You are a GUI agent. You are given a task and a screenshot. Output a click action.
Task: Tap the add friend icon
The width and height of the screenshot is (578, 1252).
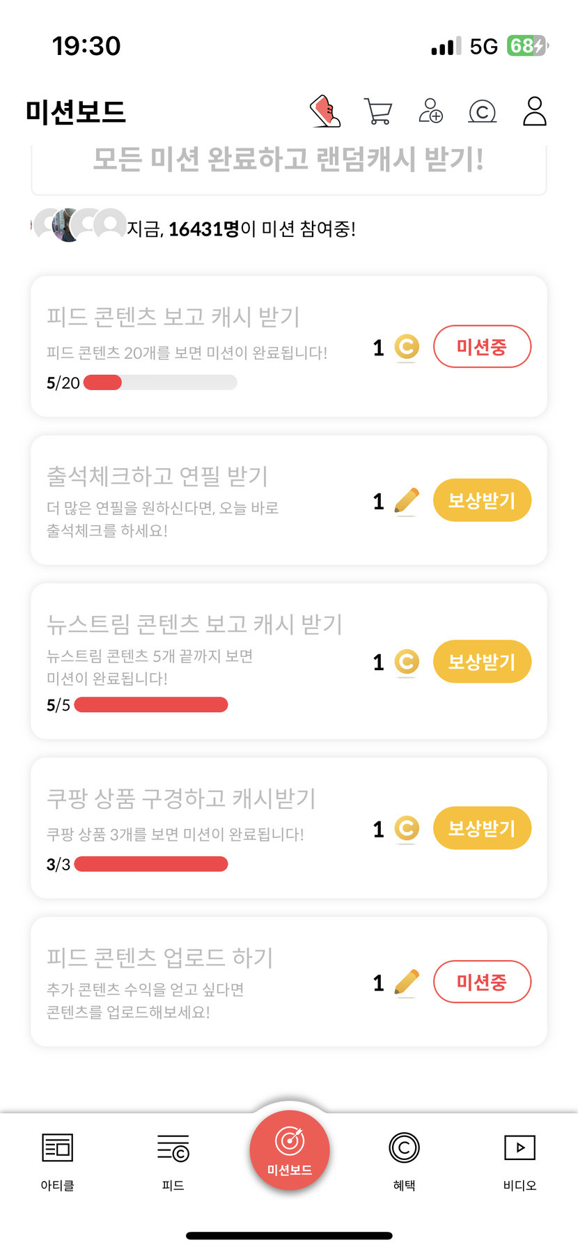[430, 111]
